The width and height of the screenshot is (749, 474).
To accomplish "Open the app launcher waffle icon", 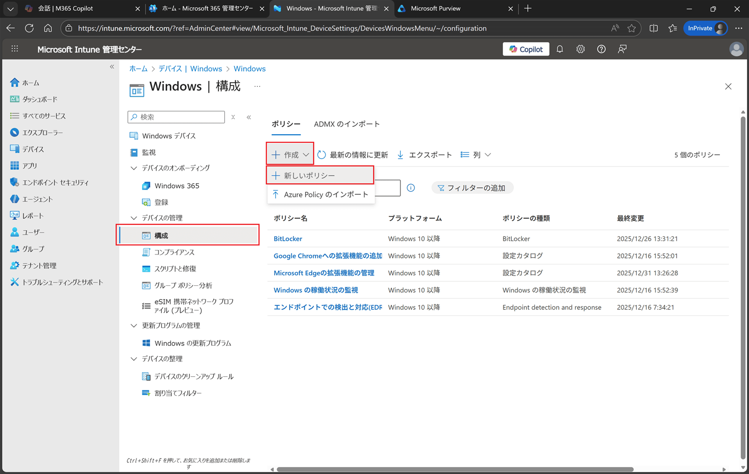I will 14,49.
